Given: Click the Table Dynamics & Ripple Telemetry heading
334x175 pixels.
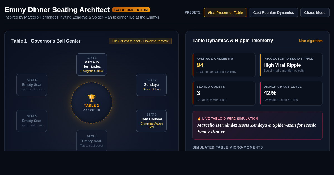Looking at the screenshot, I should 233,41.
